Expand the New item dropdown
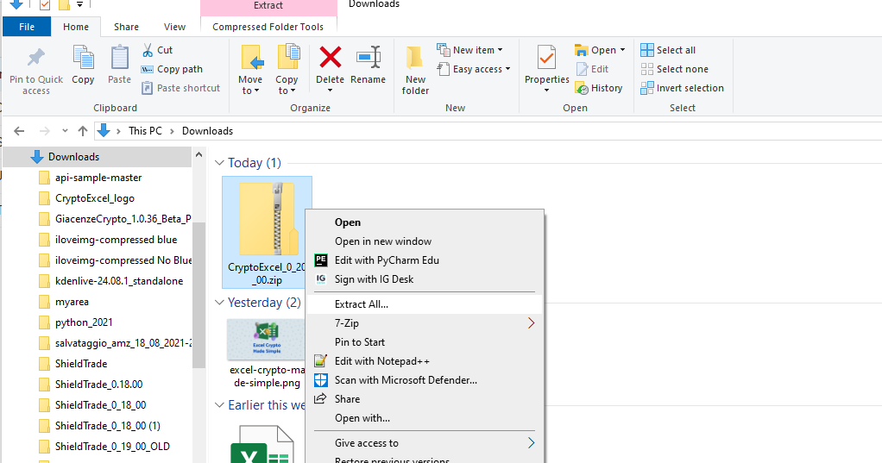The width and height of the screenshot is (882, 463). pos(499,50)
